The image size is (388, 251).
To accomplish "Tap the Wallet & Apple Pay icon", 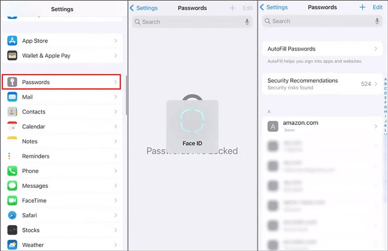I will (x=13, y=56).
